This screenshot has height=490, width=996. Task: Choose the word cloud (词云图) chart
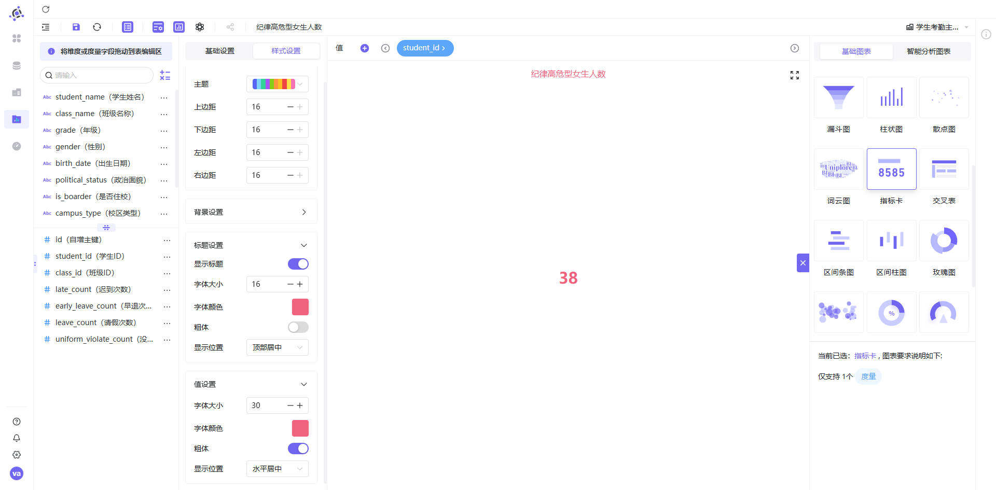[x=838, y=169]
